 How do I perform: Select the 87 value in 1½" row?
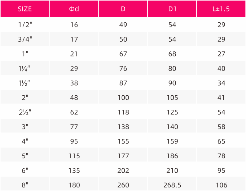click(123, 83)
